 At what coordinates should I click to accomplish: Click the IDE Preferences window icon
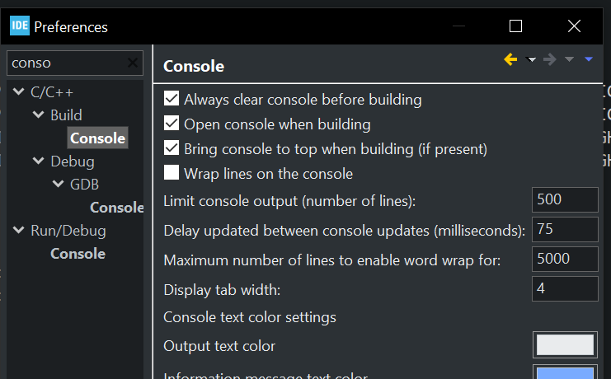point(20,26)
